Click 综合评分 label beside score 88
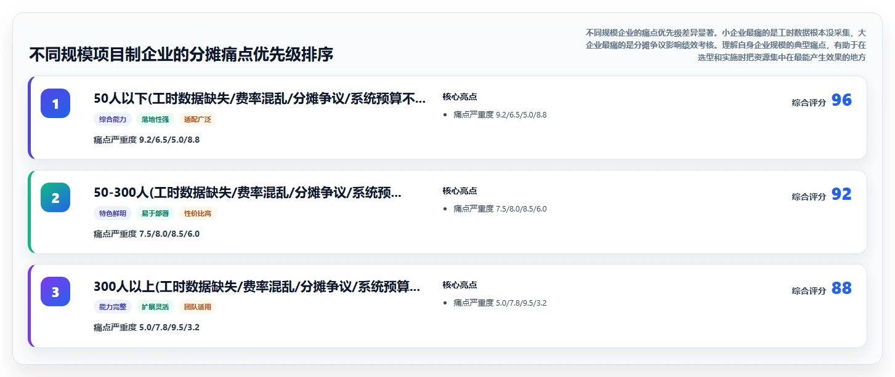The height and width of the screenshot is (377, 895). pos(809,291)
